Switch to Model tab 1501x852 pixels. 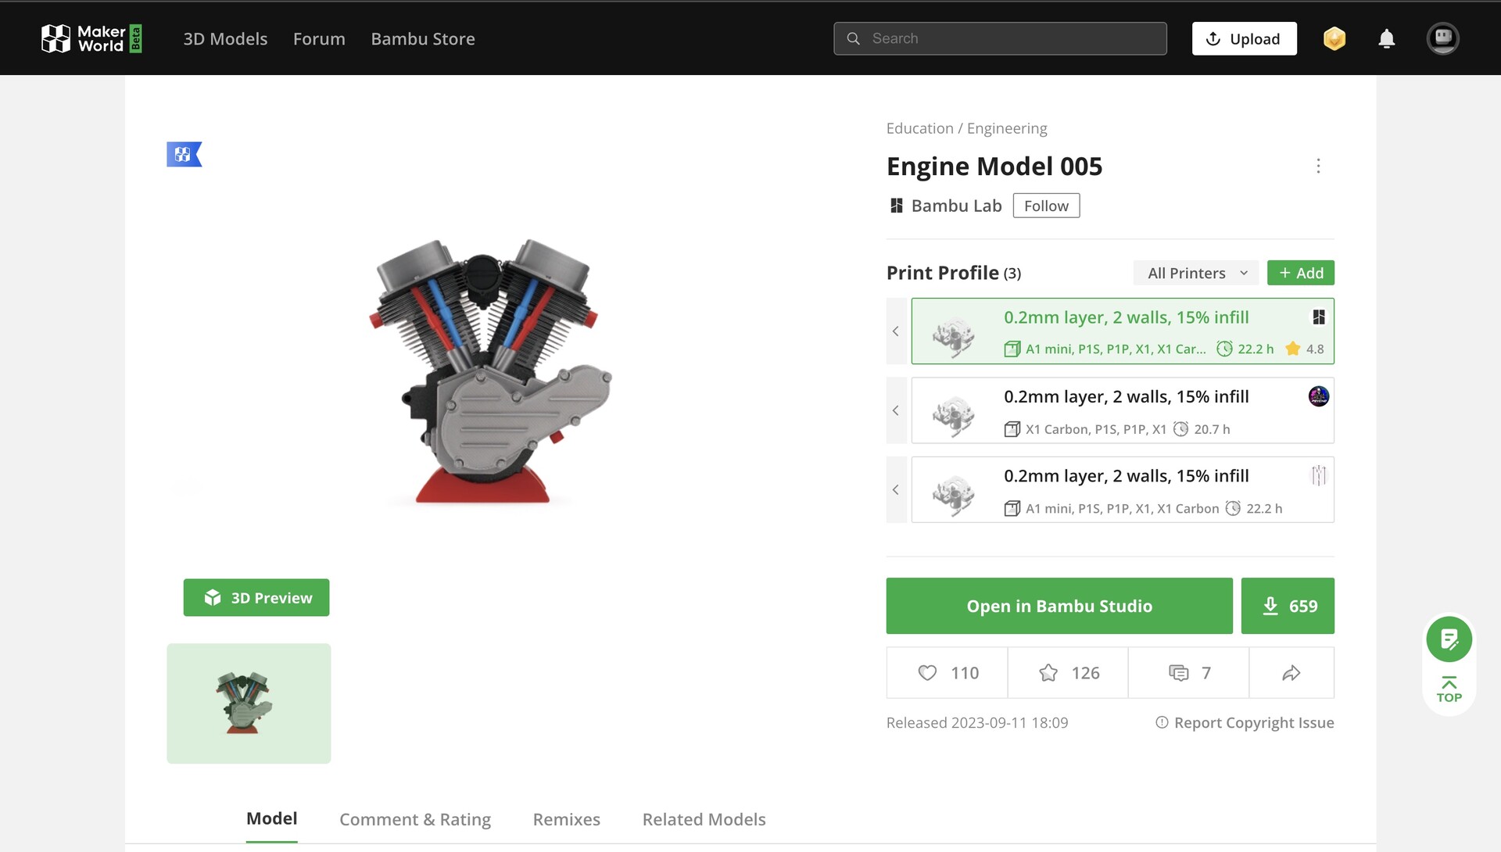tap(271, 818)
